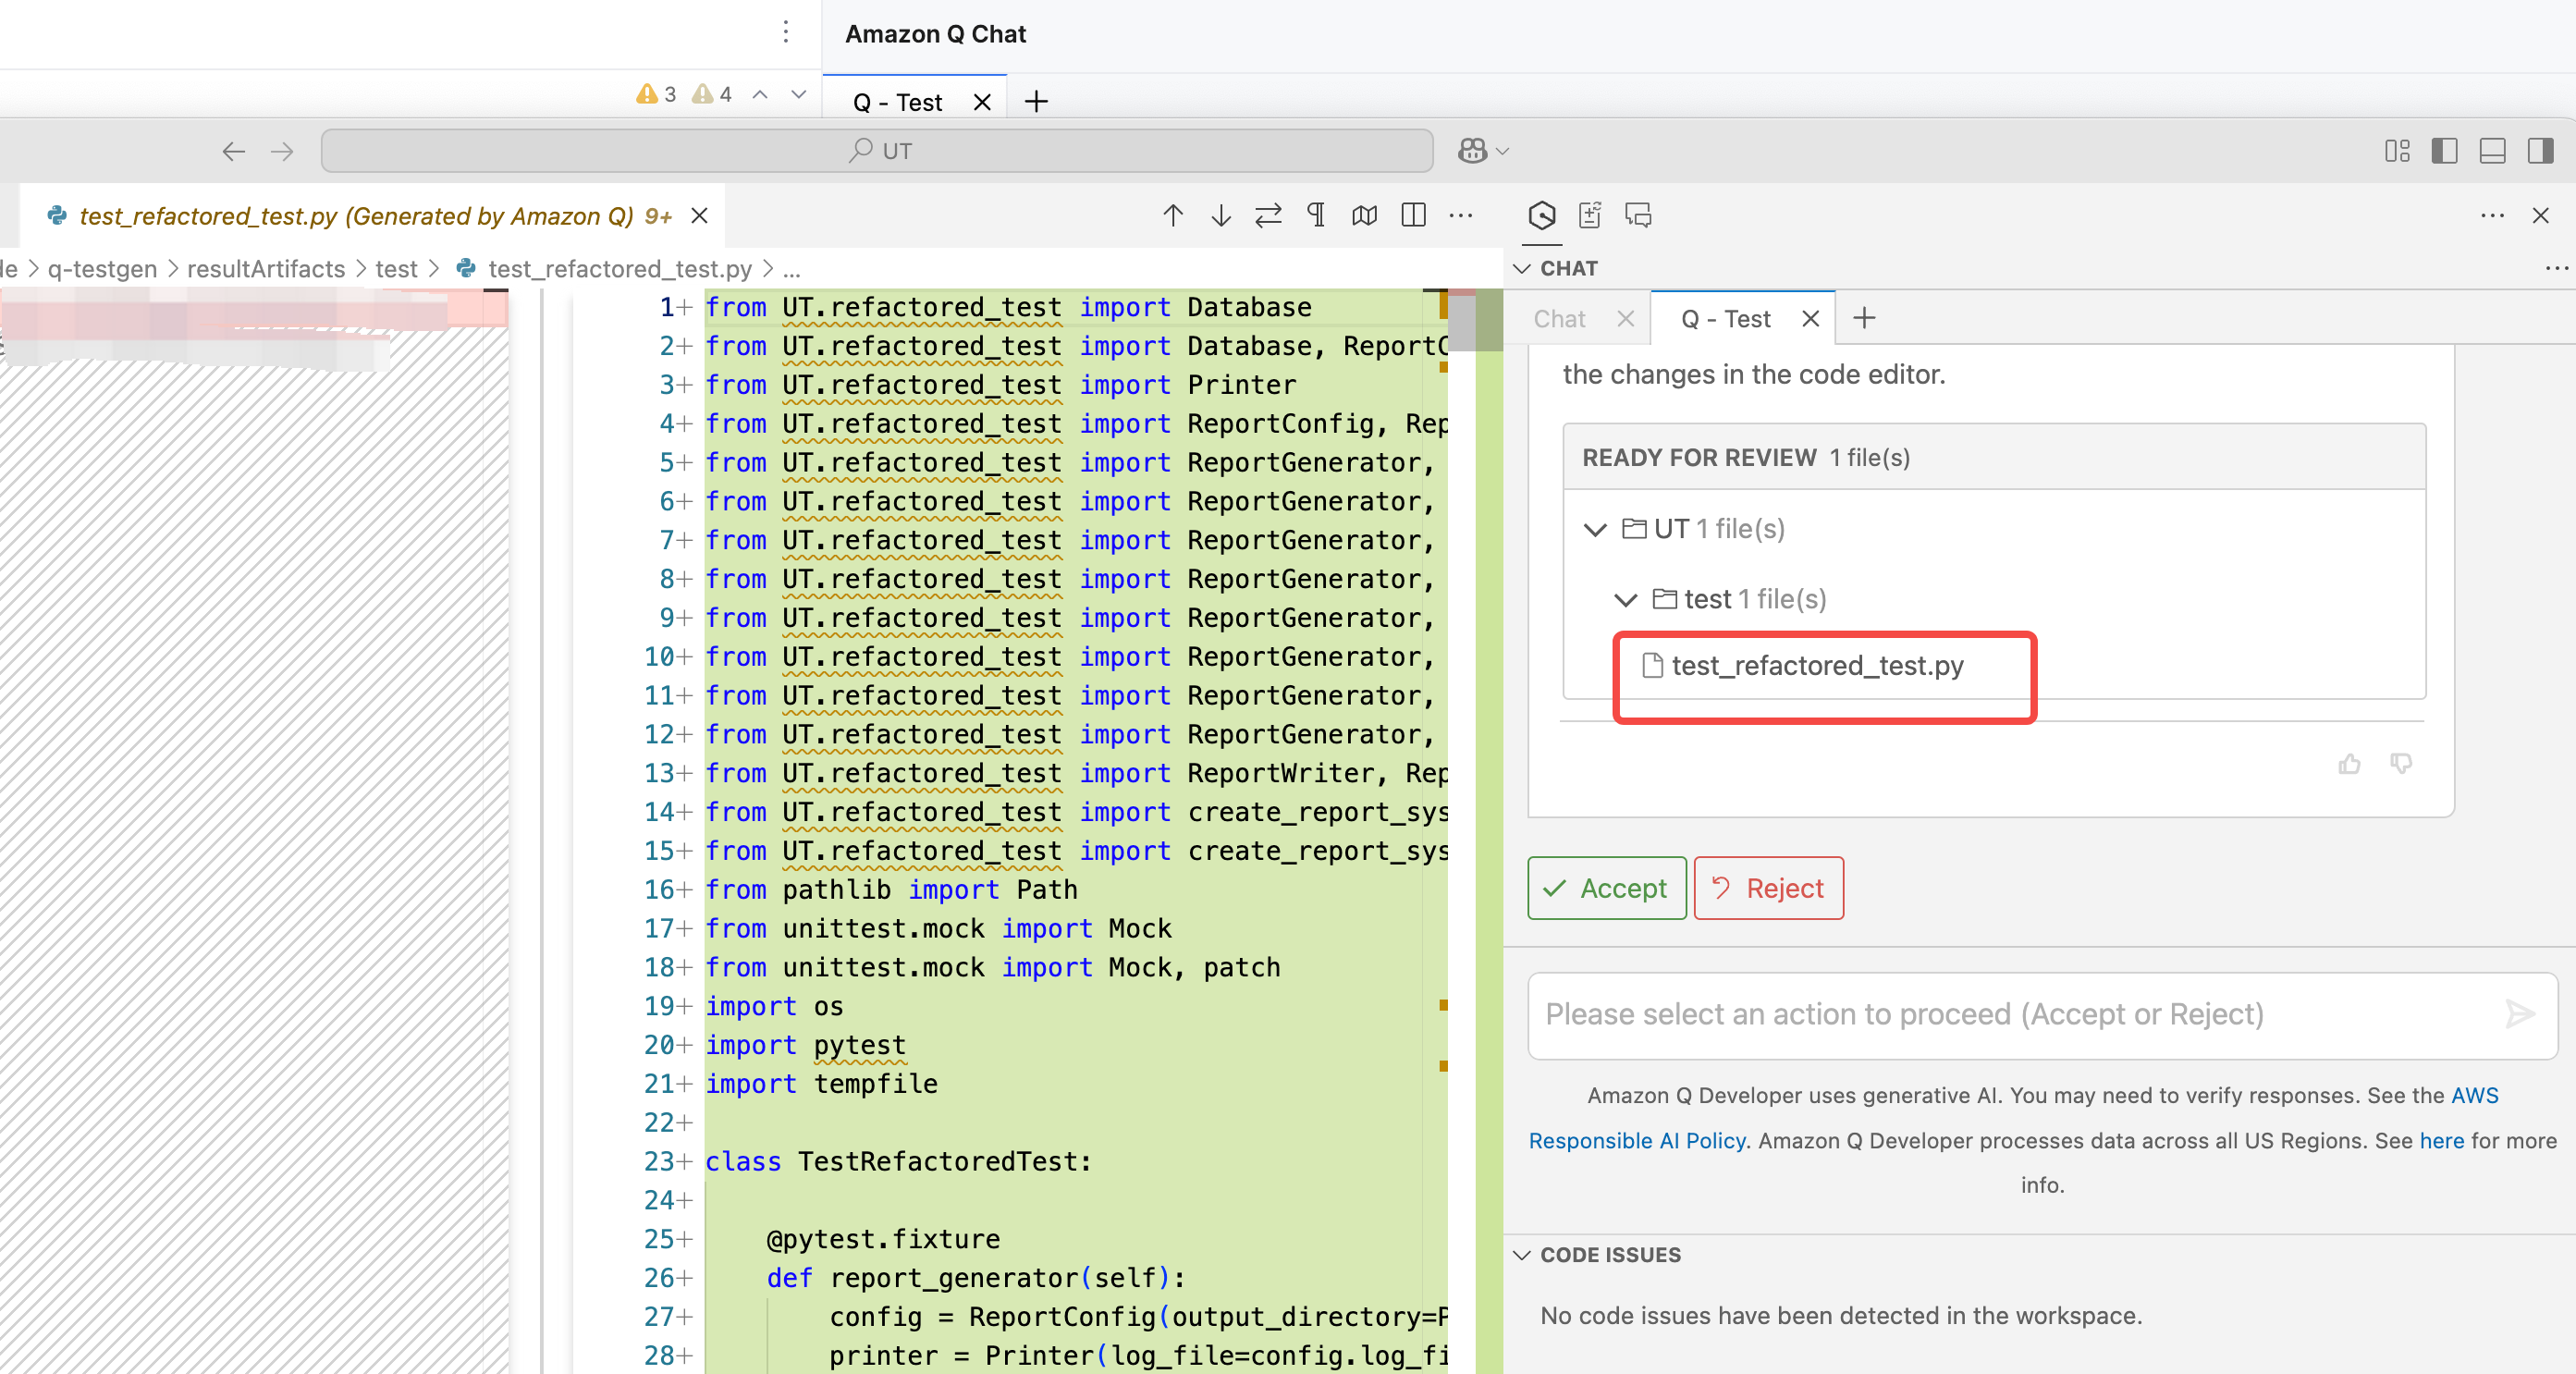2576x1374 pixels.
Task: Toggle the bottom panel layout icon
Action: point(2492,151)
